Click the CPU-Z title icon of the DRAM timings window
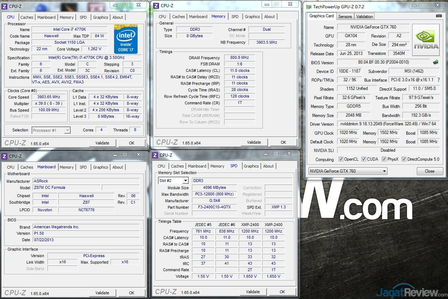448x299 pixels. [156, 5]
